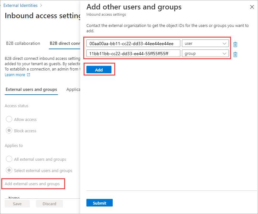The height and width of the screenshot is (214, 258).
Task: Click the first object ID input field
Action: (x=133, y=44)
